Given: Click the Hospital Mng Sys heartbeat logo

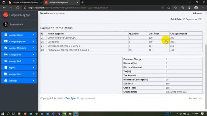Looking at the screenshot, I should point(6,15).
